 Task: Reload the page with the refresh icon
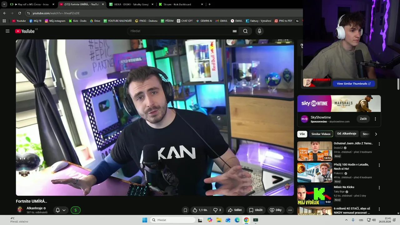pyautogui.click(x=19, y=13)
